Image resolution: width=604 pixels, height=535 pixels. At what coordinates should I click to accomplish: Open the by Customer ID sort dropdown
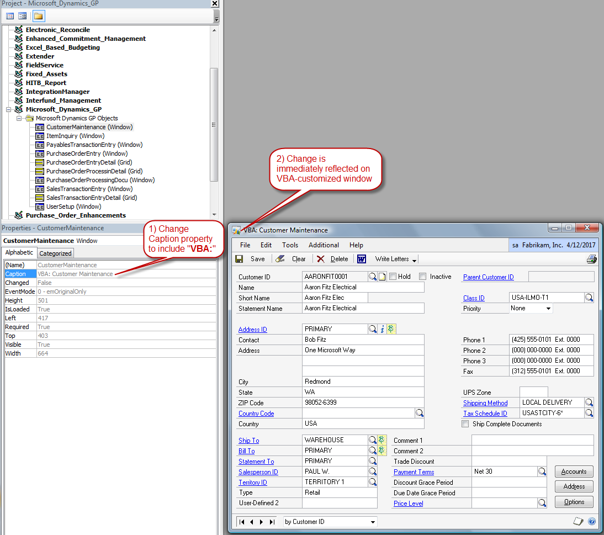tap(373, 522)
